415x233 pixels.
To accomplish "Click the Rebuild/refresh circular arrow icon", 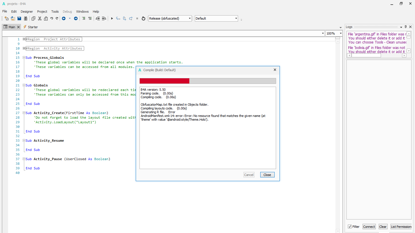I will click(x=143, y=18).
